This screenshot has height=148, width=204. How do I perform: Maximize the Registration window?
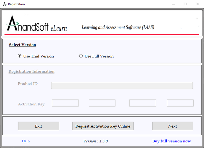pyautogui.click(x=185, y=4)
